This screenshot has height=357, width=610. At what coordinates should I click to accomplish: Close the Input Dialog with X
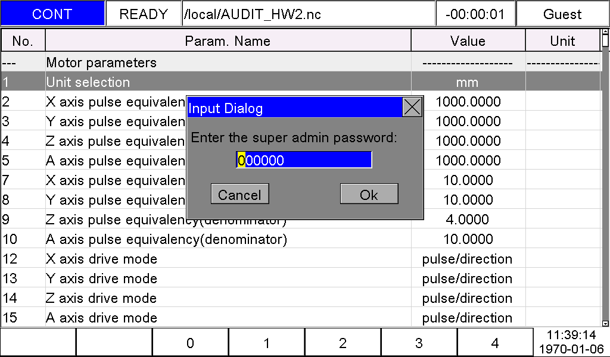[x=412, y=107]
